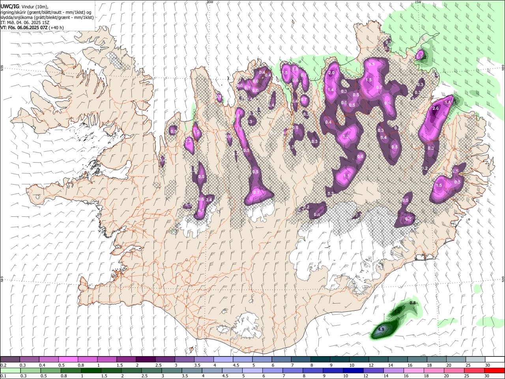Click the 'rigning/skúrir (grænt/blátt/rautt' legend description line

46,12
